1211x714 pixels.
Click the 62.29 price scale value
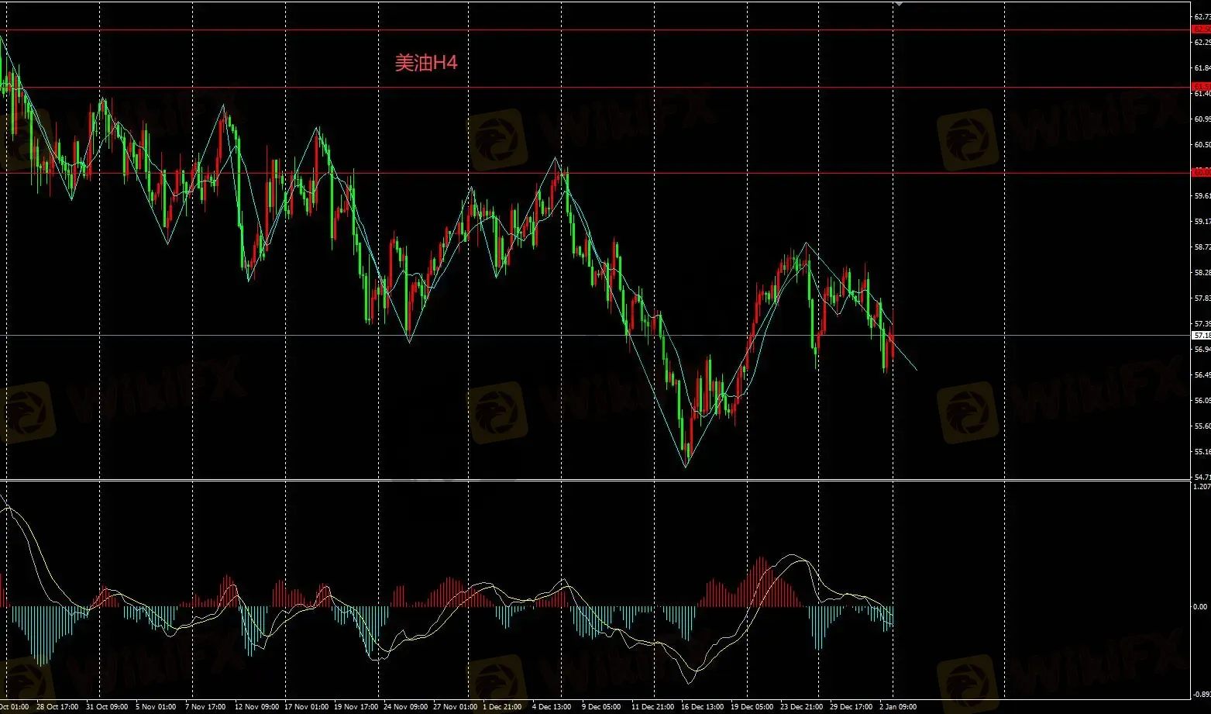(x=1202, y=42)
